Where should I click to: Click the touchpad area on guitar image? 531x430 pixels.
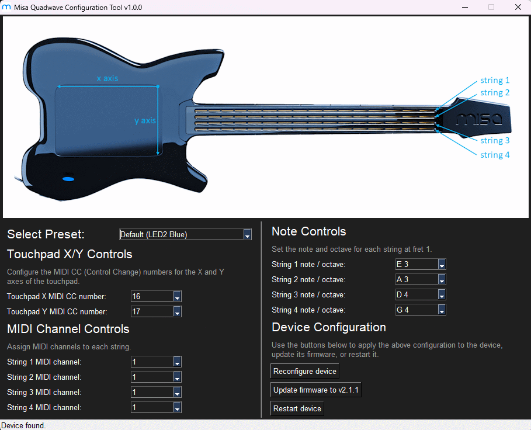[107, 121]
